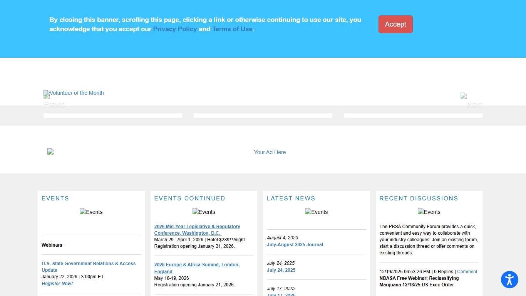
Task: Comment on the NDASA marijuana discussion thread
Action: [x=467, y=271]
